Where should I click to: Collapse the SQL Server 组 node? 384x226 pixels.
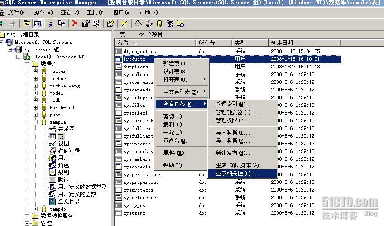10,49
